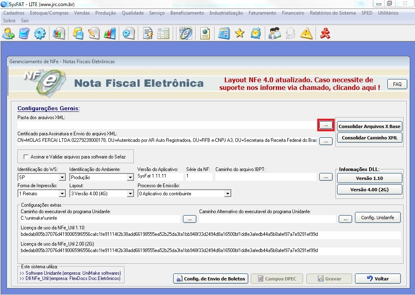Click Caminho Alternativo do executavel Unidanfe field

pyautogui.click(x=267, y=218)
